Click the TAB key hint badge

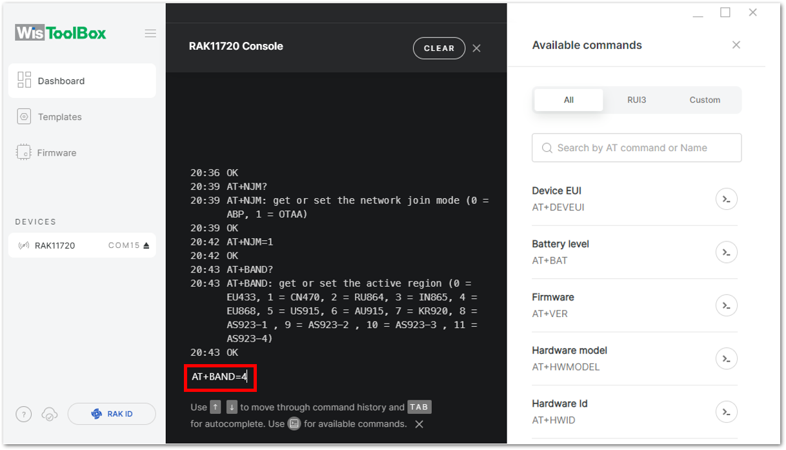419,407
